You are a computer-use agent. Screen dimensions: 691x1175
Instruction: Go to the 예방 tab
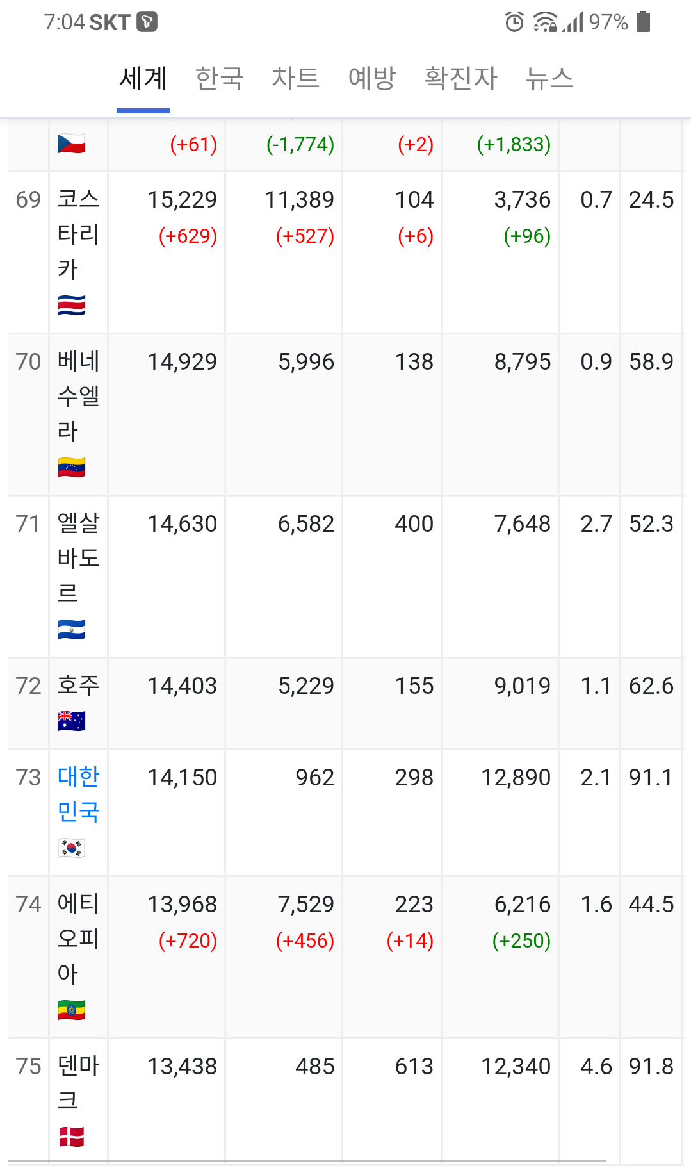(372, 79)
